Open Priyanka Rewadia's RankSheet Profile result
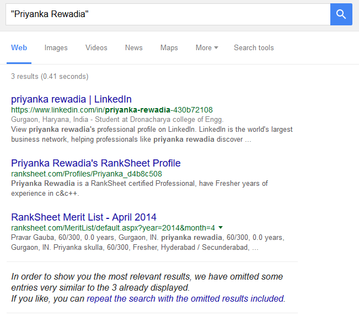359x316 pixels. point(96,163)
